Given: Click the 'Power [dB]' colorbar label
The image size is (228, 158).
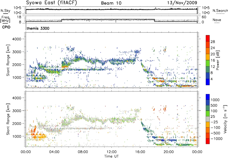Looking at the screenshot, I should pos(217,60).
